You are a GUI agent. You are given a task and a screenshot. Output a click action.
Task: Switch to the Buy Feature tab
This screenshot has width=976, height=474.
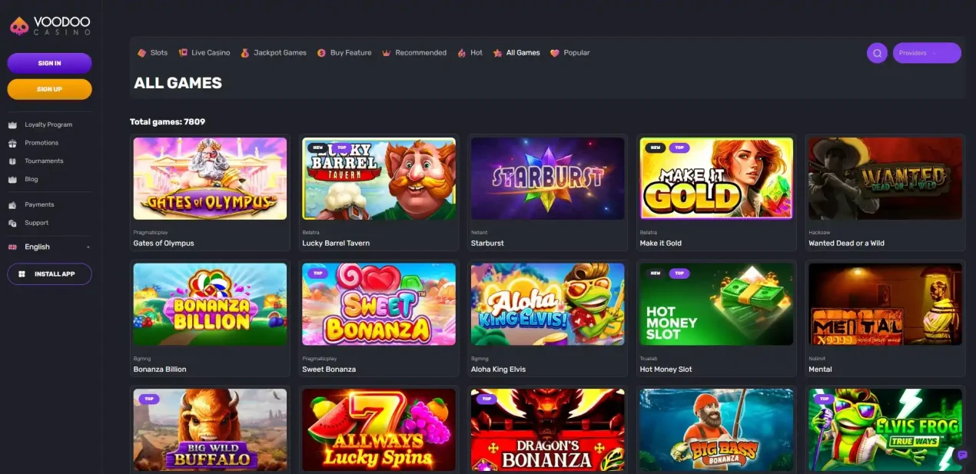(x=344, y=53)
